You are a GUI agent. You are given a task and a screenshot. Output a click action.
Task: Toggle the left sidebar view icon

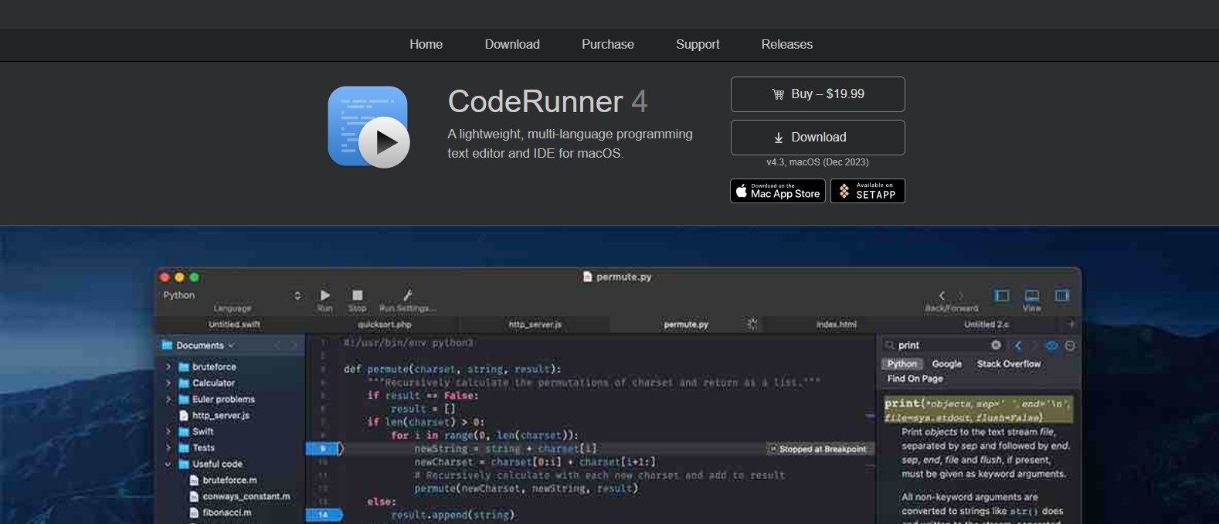[1002, 295]
